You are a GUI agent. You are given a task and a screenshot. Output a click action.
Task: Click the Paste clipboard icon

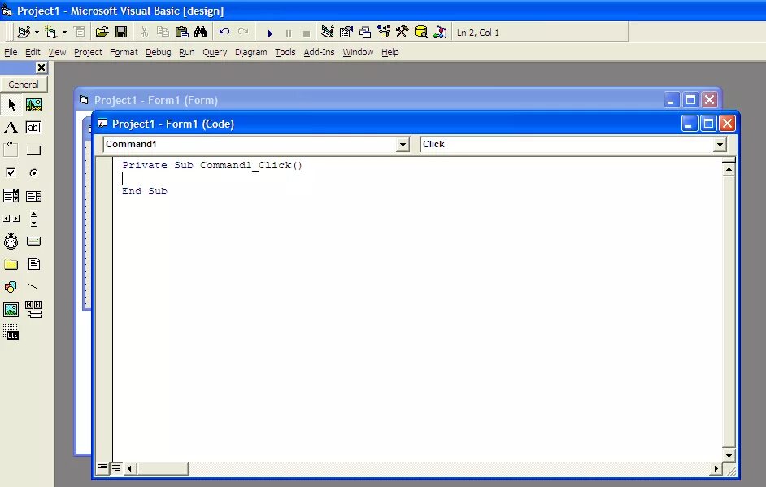[181, 33]
